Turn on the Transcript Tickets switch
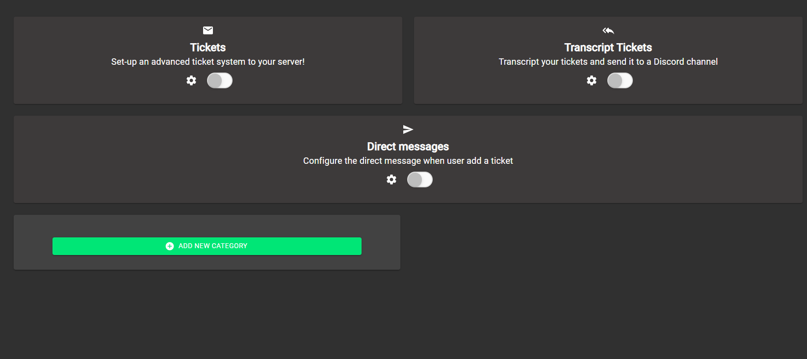 tap(620, 80)
